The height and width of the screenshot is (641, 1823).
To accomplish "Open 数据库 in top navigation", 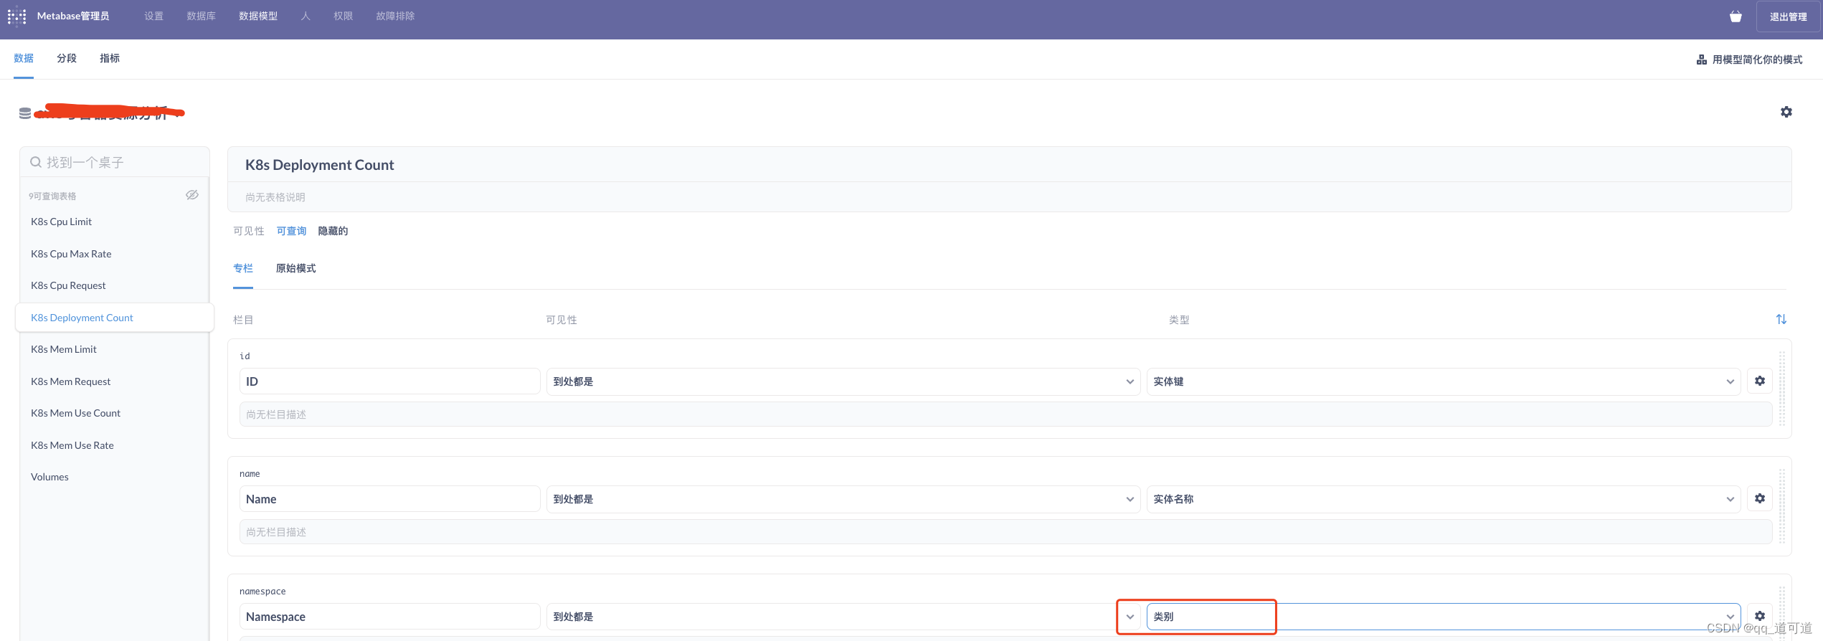I will pyautogui.click(x=201, y=16).
